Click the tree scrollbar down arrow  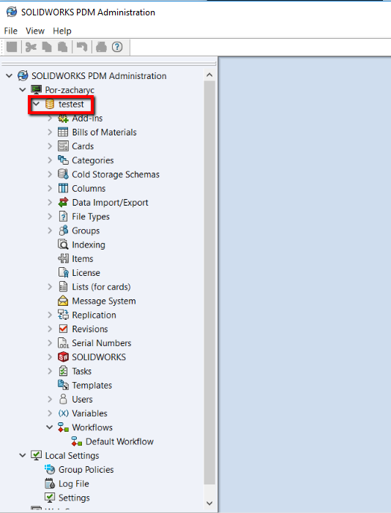pyautogui.click(x=209, y=503)
